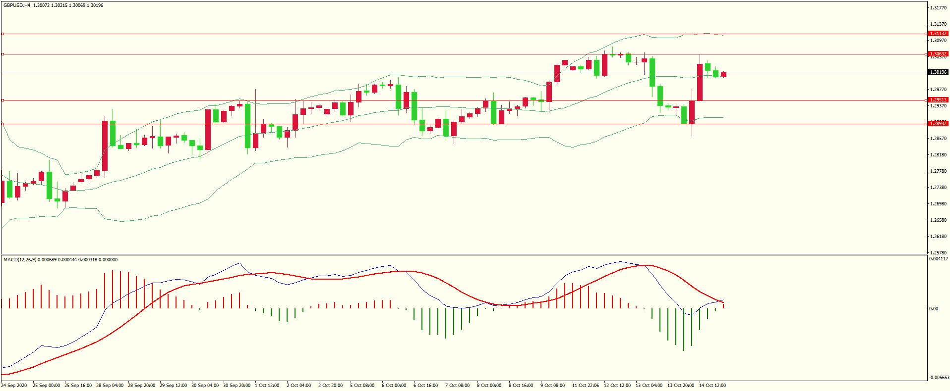Click the 1.29513 red price label
This screenshot has width=950, height=391.
click(938, 100)
